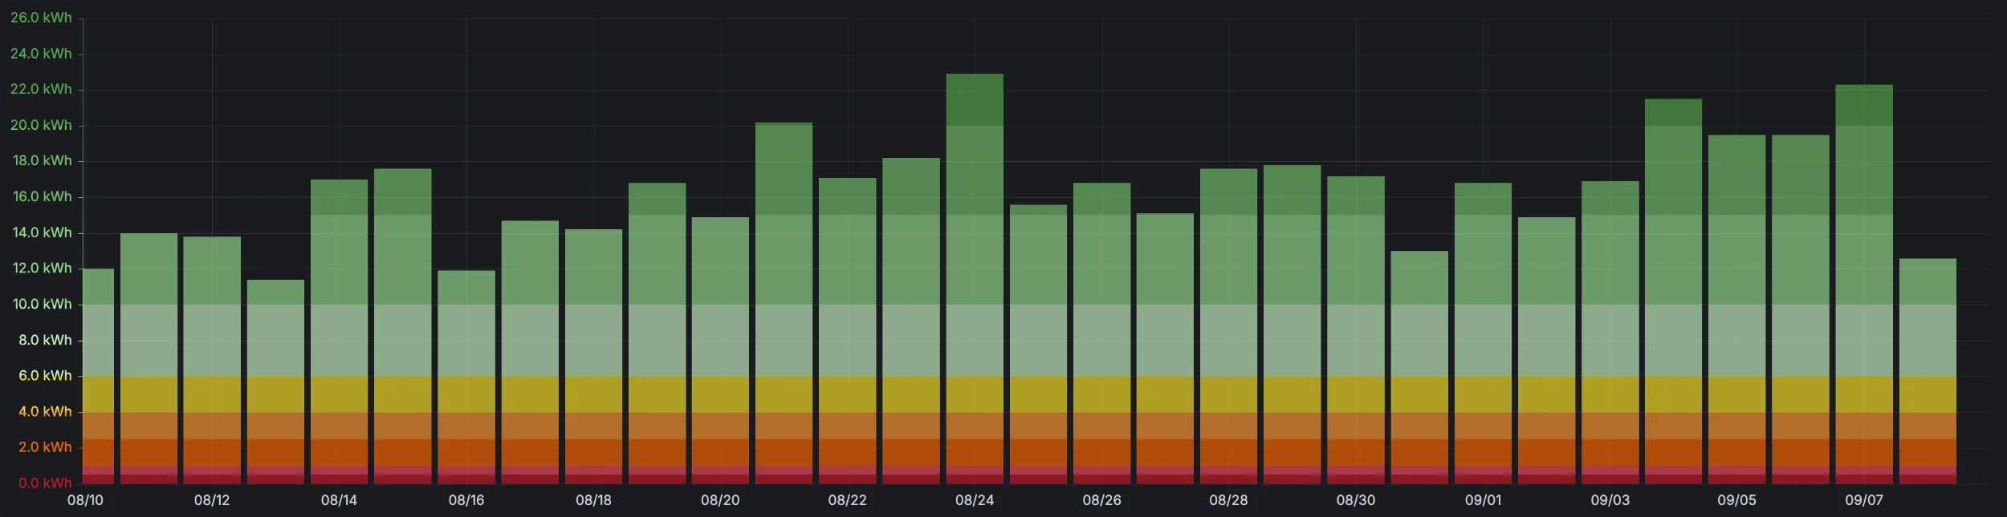Select the 08/19 bar
The height and width of the screenshot is (517, 2007).
(657, 333)
